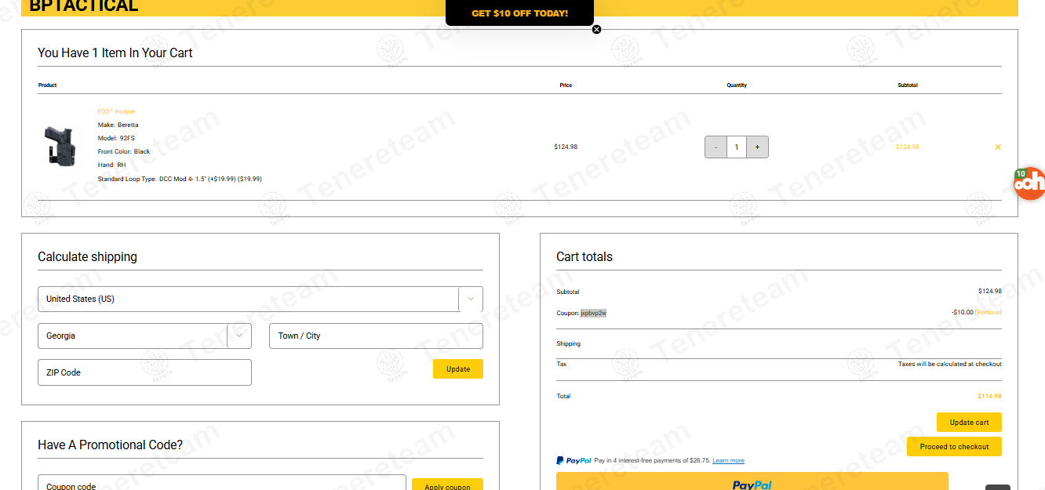Open PayPal Learn more link
The height and width of the screenshot is (490, 1045).
(728, 460)
